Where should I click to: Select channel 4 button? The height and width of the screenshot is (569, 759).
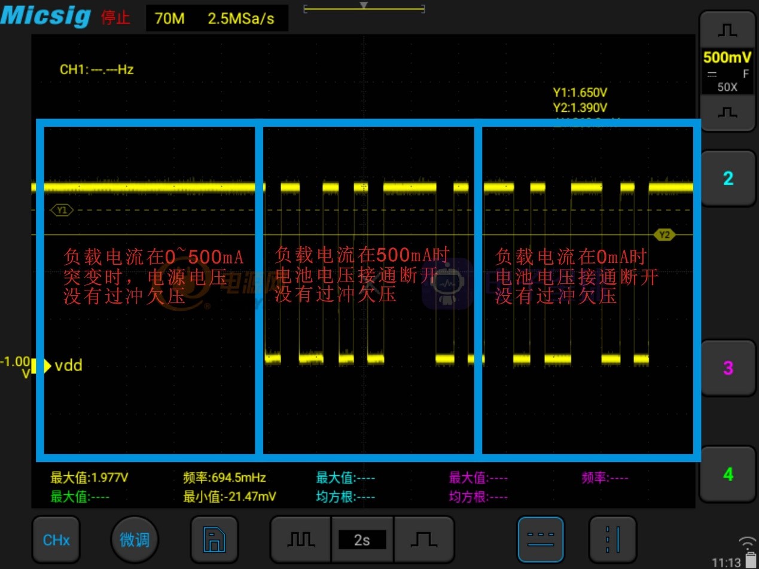pos(728,474)
